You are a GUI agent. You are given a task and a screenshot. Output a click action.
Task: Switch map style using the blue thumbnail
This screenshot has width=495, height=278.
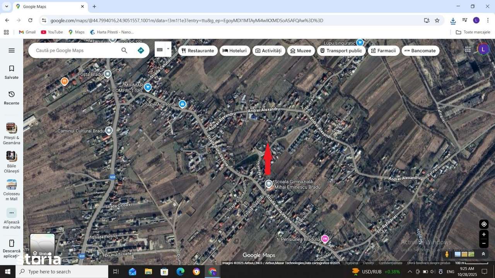point(457,254)
